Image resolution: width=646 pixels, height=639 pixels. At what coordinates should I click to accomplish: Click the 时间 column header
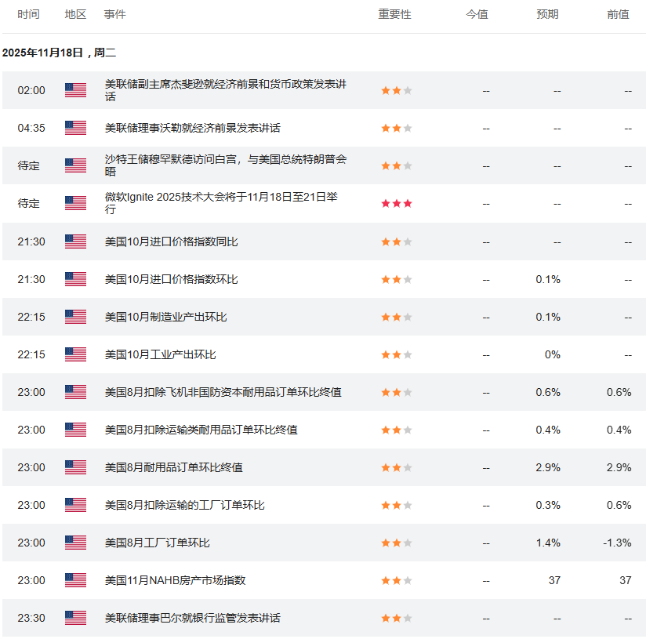(29, 14)
